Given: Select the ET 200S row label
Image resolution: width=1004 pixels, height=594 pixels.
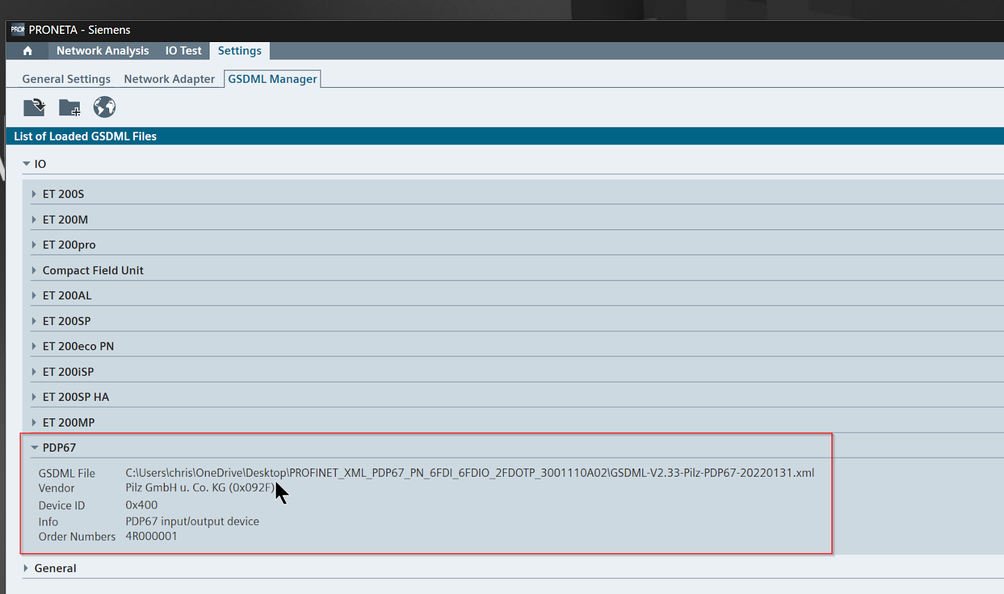Looking at the screenshot, I should [x=63, y=194].
